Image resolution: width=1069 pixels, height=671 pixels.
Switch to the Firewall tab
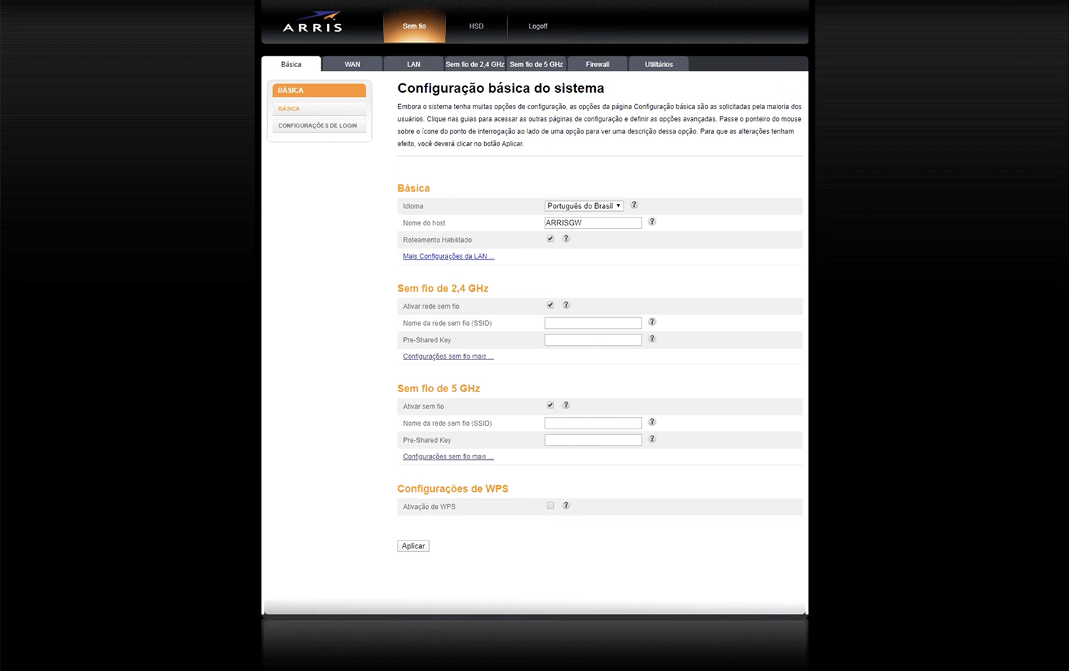tap(597, 64)
